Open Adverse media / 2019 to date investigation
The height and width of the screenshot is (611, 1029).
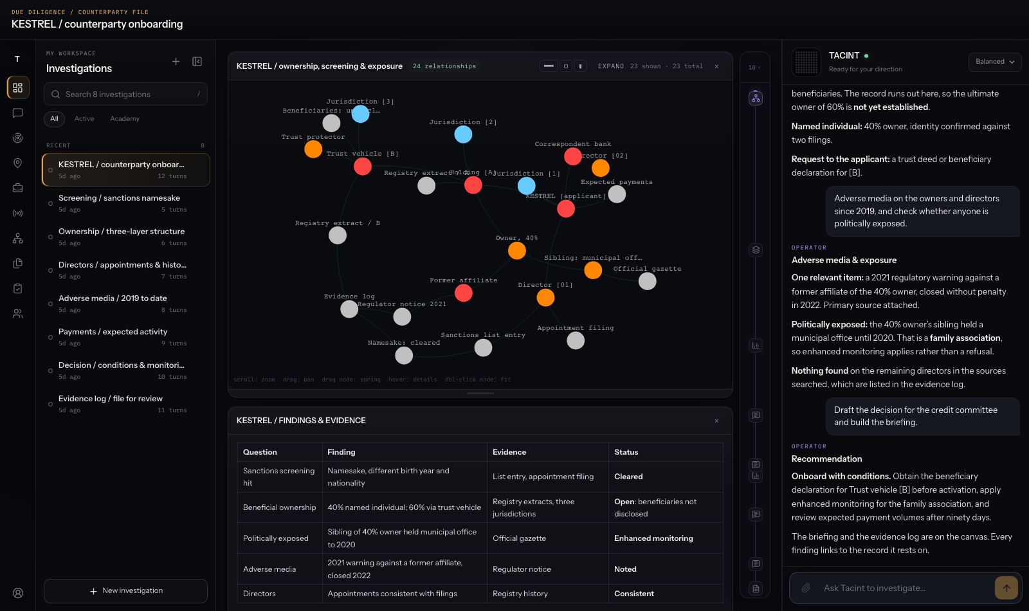point(126,304)
